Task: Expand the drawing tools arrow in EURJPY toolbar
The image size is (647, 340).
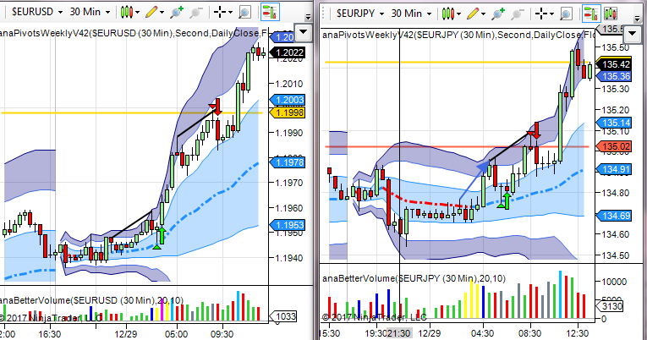Action: [484, 14]
